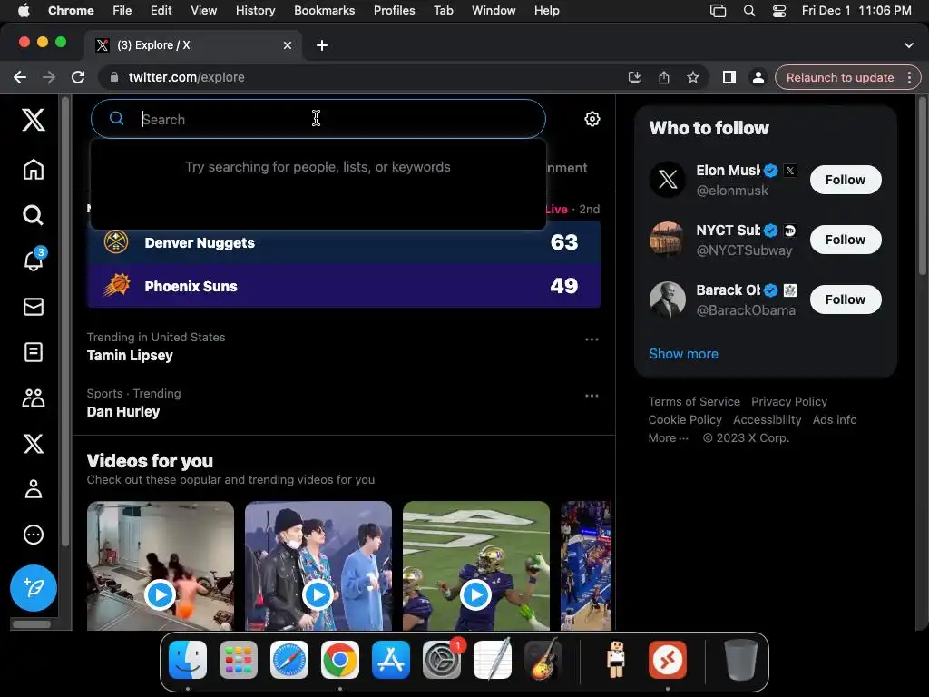Open Chrome three-dot menu

click(909, 78)
